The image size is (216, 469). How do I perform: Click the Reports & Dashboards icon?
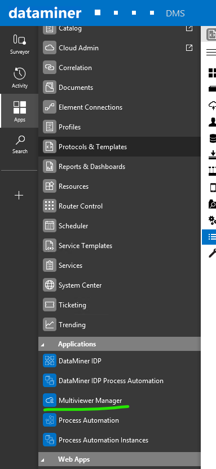click(x=50, y=166)
